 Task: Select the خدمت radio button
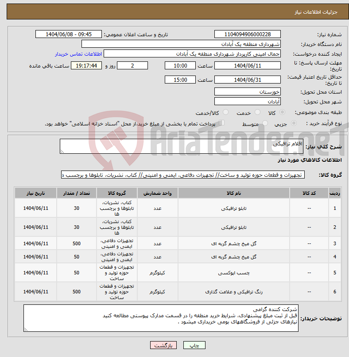[257, 112]
